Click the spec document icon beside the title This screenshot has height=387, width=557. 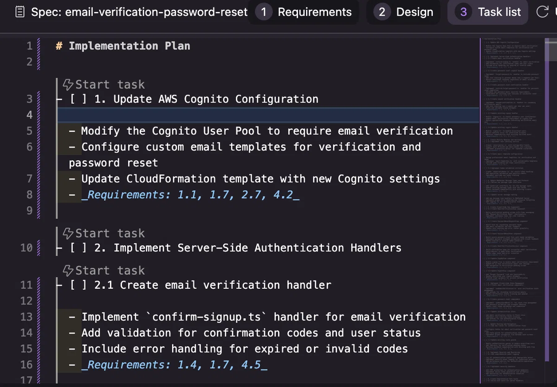click(x=20, y=12)
